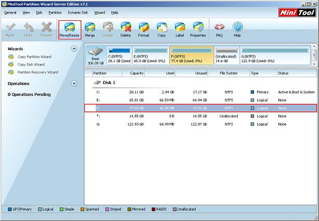
Task: Sort by Status column header
Action: tap(297, 73)
